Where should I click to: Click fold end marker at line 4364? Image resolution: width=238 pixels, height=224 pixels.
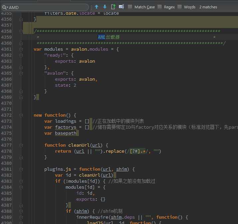(x=21, y=67)
